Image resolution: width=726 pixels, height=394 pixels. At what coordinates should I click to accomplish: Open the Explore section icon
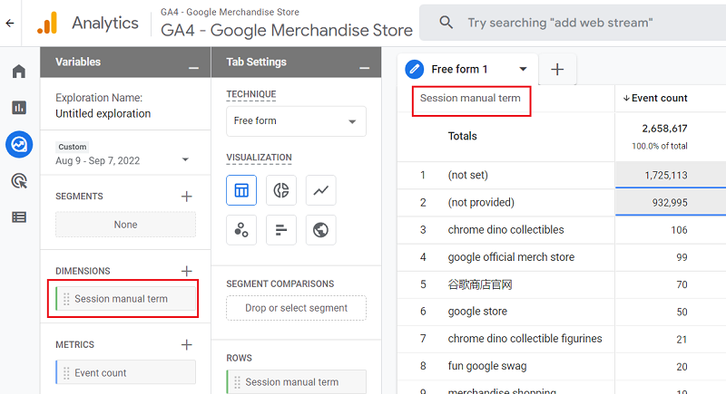[x=18, y=144]
